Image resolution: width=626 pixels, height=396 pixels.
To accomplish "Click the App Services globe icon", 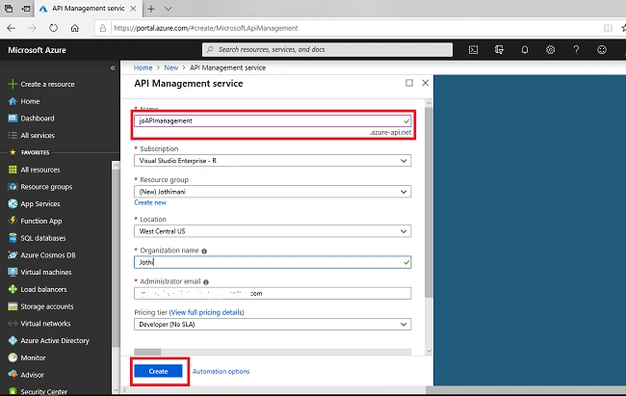I will pos(13,204).
